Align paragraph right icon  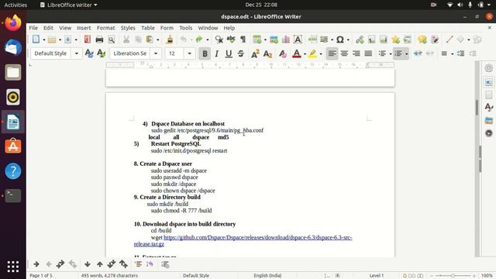356,53
